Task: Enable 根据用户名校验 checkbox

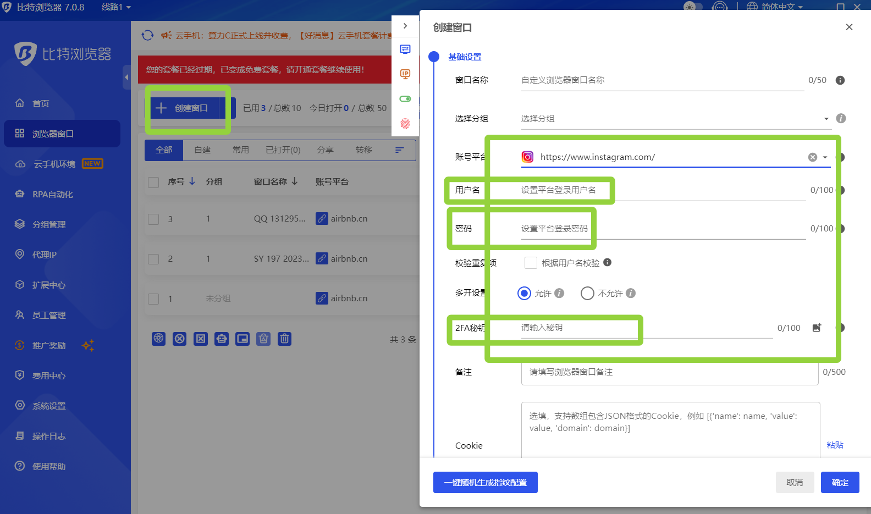Action: pos(531,263)
